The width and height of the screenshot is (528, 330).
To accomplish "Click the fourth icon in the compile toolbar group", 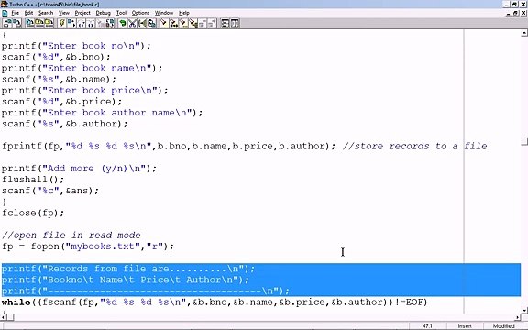I will (91, 23).
